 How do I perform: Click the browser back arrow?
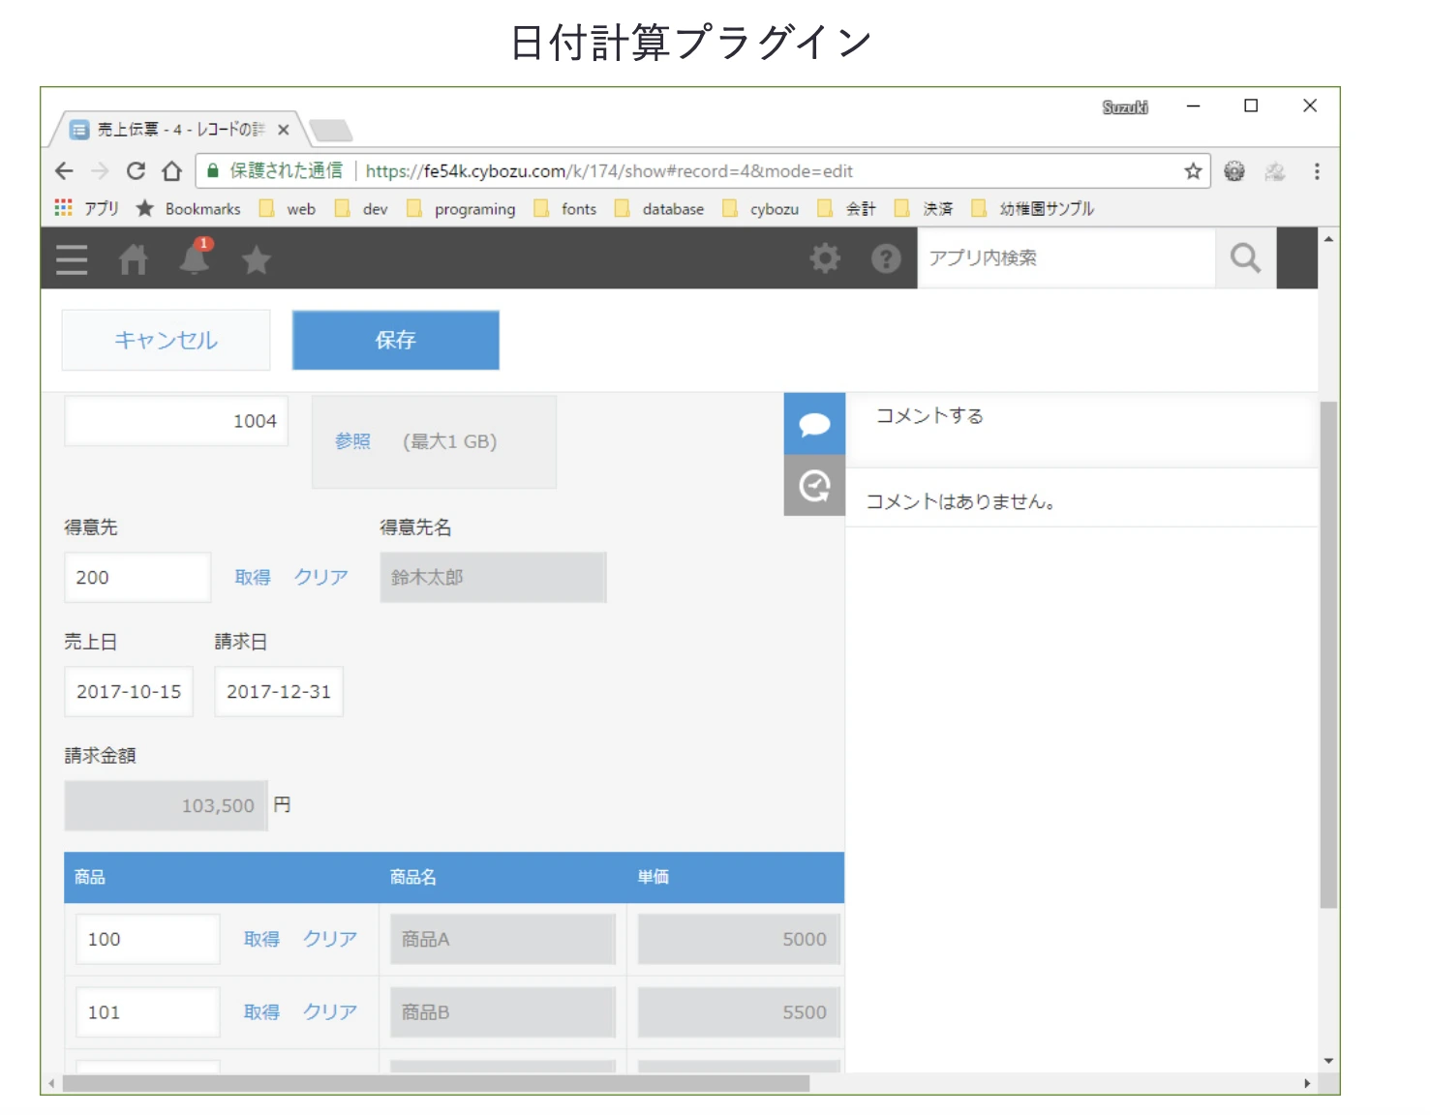(x=64, y=171)
